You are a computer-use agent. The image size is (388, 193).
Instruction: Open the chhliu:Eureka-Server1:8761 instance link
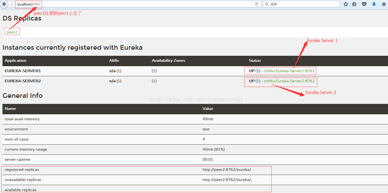coord(289,71)
